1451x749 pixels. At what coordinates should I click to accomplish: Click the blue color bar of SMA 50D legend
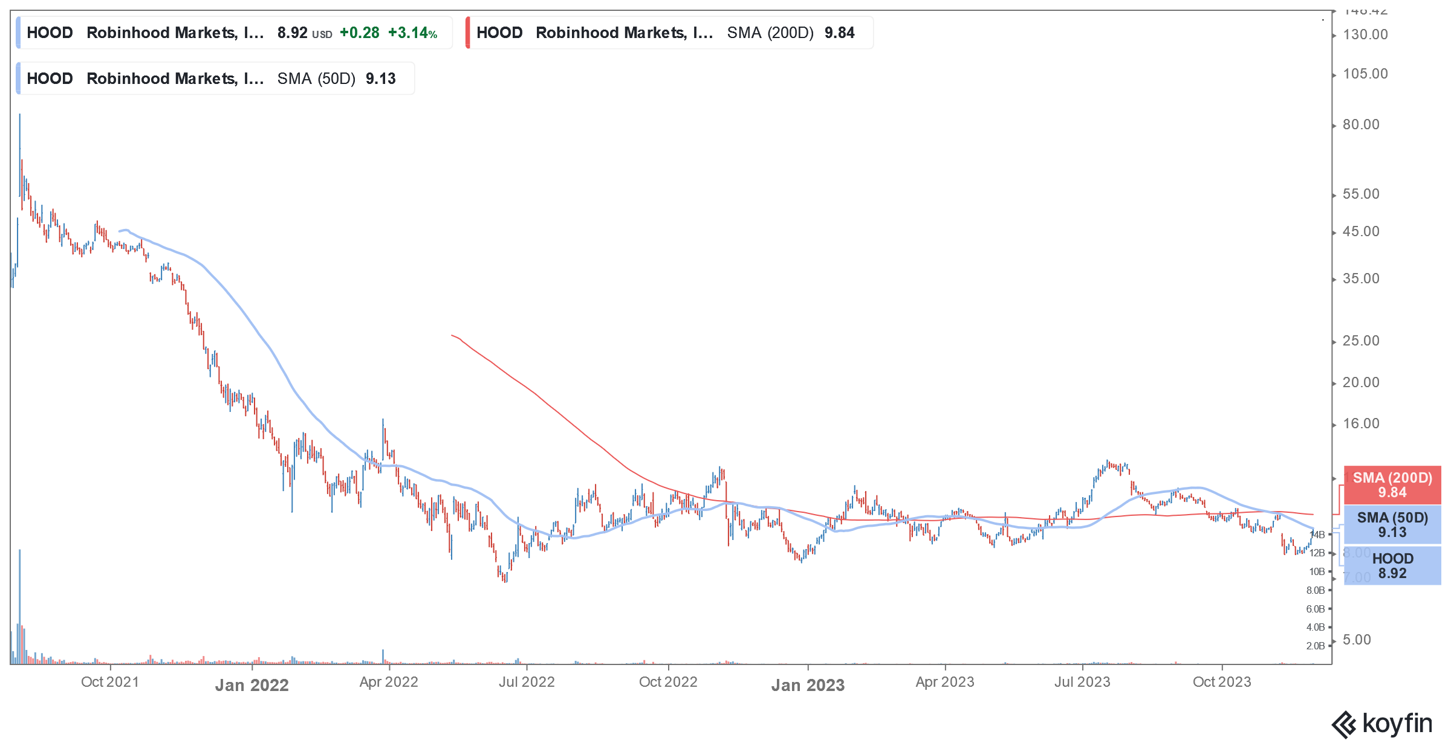tap(19, 79)
